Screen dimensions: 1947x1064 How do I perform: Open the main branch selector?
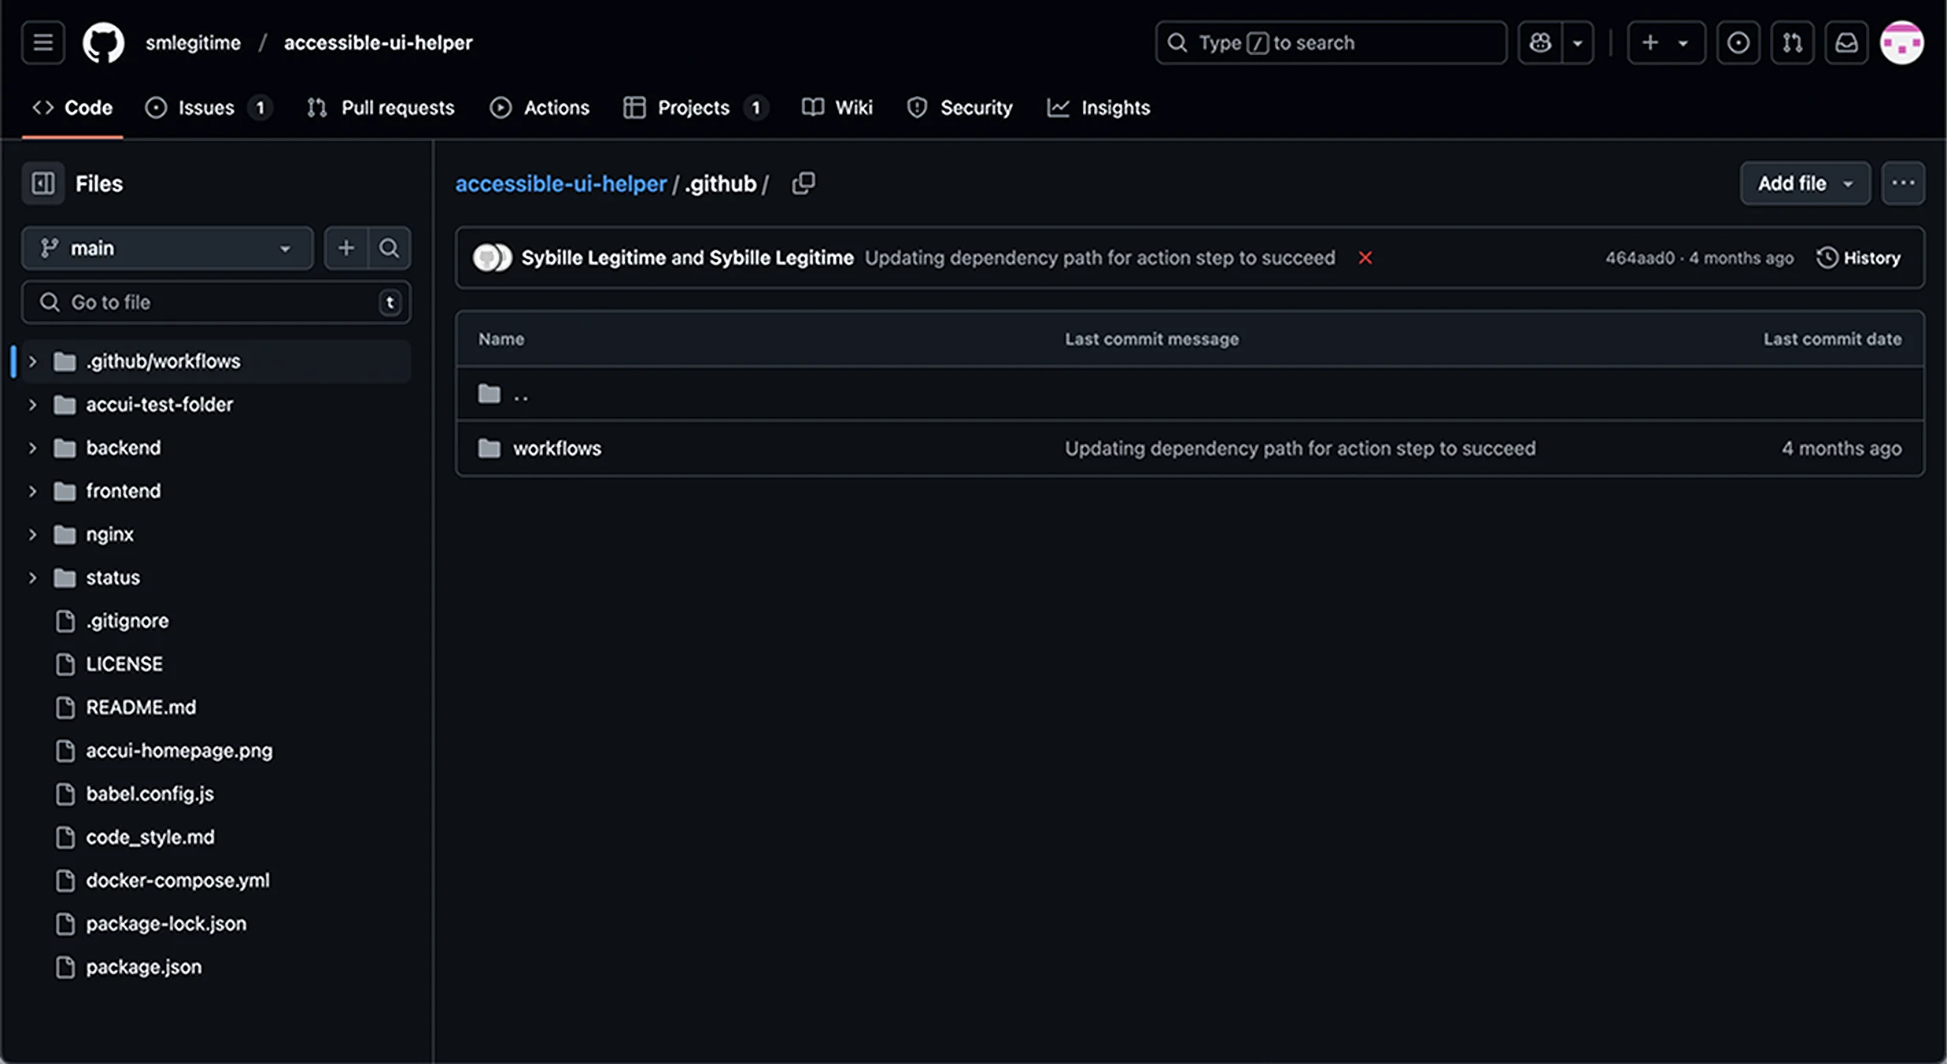point(167,249)
